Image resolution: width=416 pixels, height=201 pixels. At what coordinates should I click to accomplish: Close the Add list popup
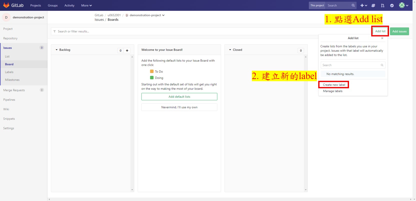click(382, 38)
